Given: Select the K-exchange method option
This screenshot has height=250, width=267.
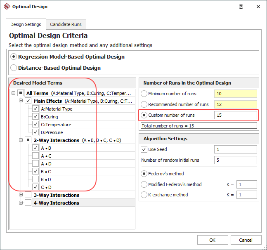Looking at the screenshot, I should coord(144,195).
